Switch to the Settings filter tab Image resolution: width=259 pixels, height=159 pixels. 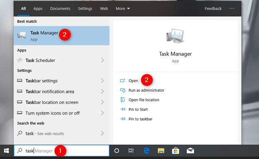[x=85, y=9]
